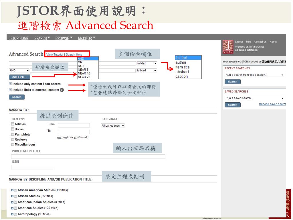Check the Pamphlets item type
293x220 pixels.
click(x=13, y=134)
